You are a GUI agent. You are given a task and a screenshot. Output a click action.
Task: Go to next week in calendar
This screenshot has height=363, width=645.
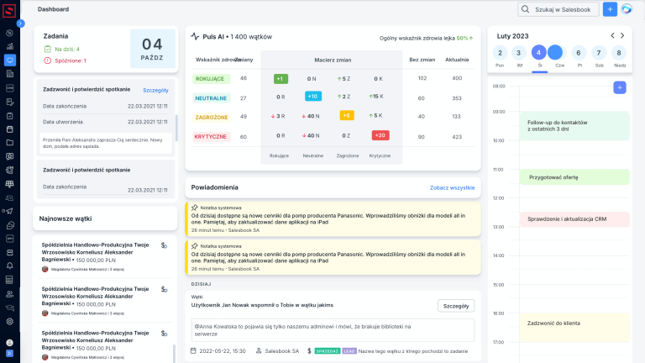[x=623, y=35]
